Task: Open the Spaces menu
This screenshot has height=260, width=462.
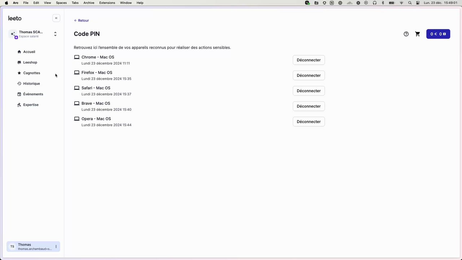Action: point(61,3)
